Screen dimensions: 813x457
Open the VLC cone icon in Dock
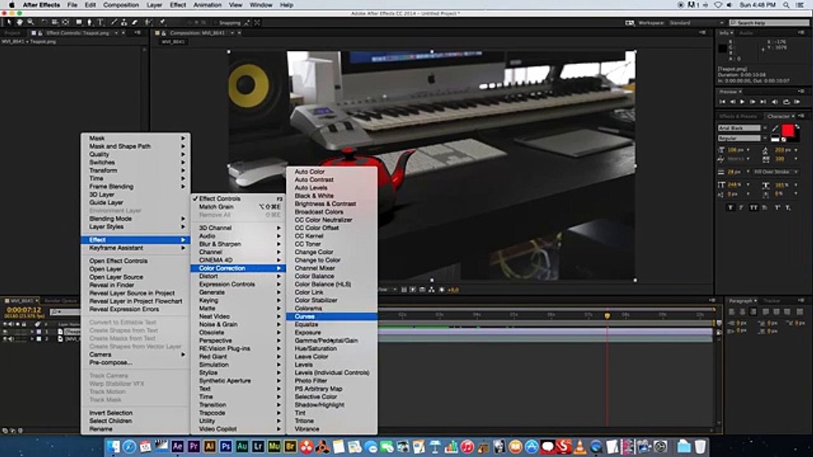pyautogui.click(x=580, y=447)
